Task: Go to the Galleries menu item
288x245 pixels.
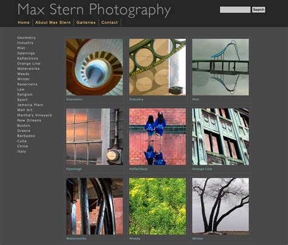Action: 86,22
